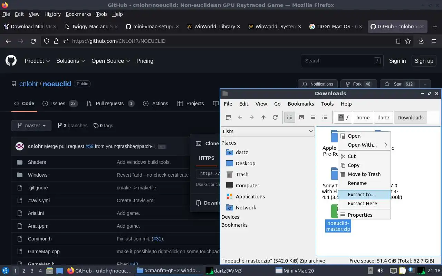Click the volume icon in system tray

(x=380, y=270)
